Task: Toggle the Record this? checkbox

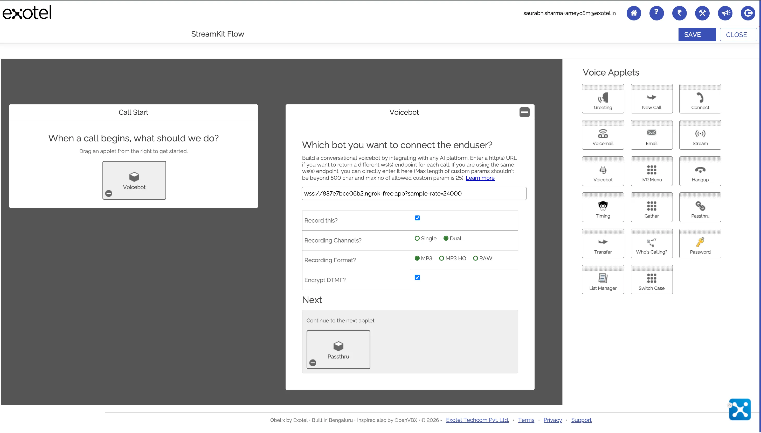Action: tap(417, 218)
